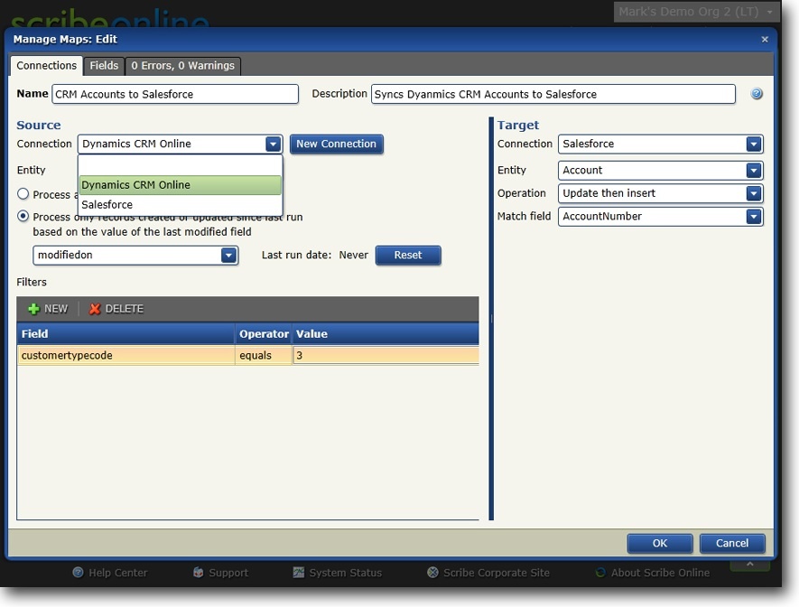799x607 pixels.
Task: Open the 0 Errors, 0 Warnings tab
Action: coord(183,66)
